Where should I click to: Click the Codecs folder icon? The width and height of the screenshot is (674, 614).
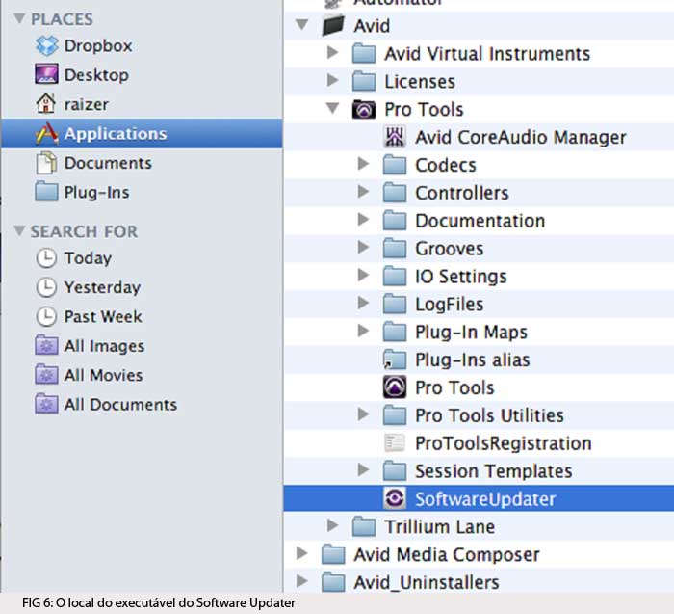tap(394, 165)
